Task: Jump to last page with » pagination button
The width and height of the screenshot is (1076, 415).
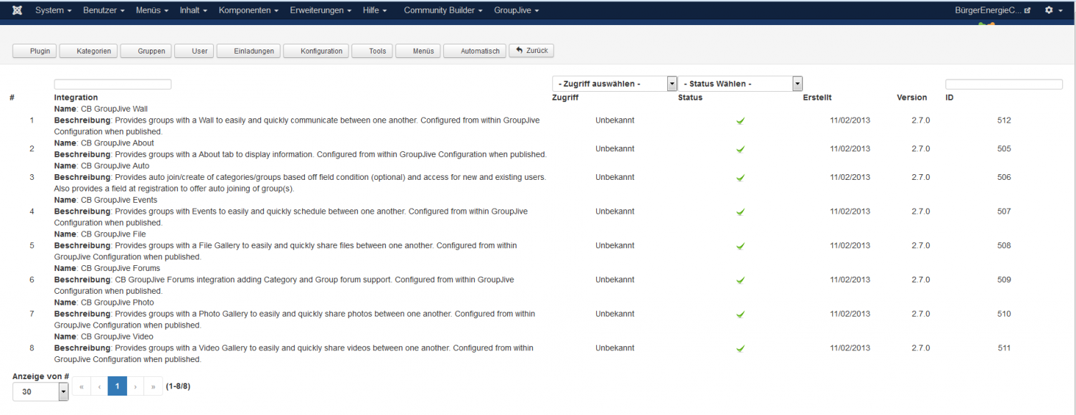Action: [x=153, y=386]
